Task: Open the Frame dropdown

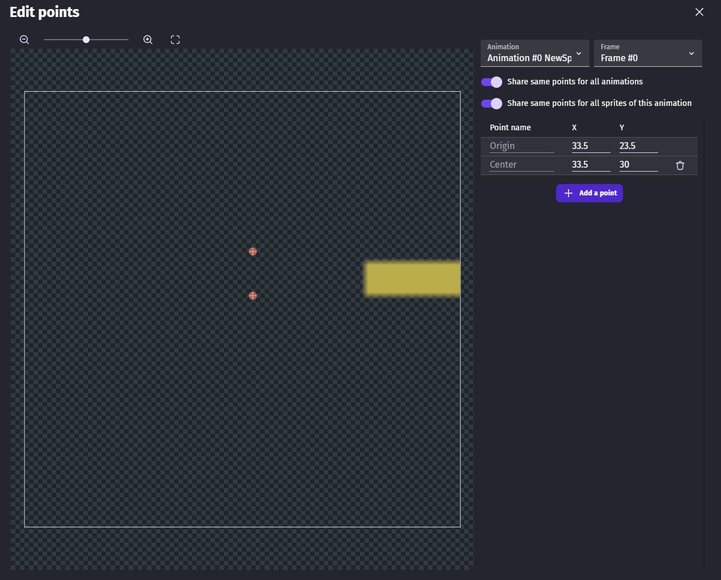Action: [648, 53]
